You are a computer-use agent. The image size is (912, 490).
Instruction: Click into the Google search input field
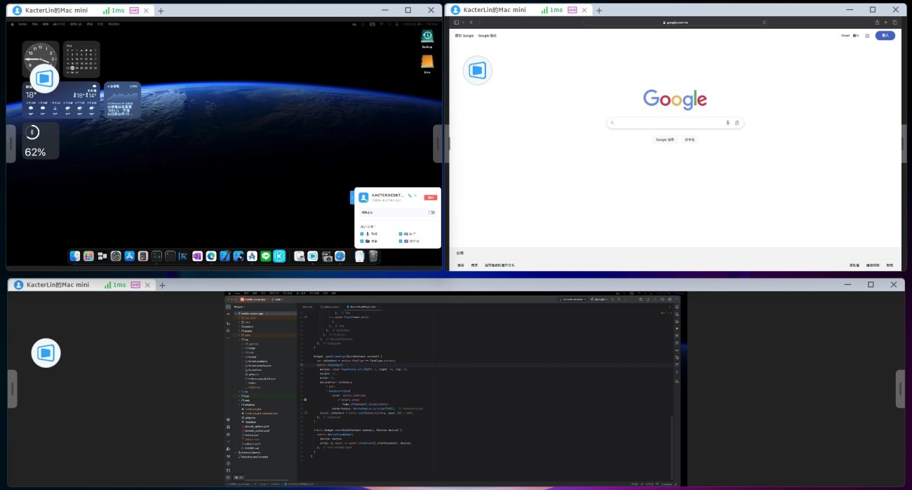[x=666, y=123]
